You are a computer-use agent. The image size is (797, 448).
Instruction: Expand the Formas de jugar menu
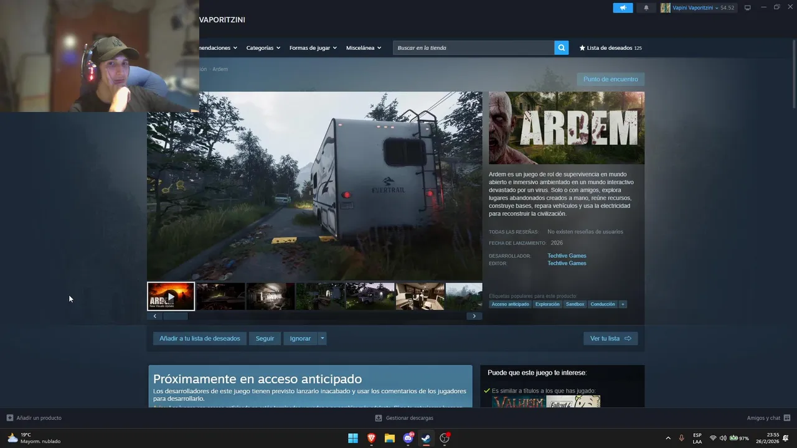click(313, 48)
